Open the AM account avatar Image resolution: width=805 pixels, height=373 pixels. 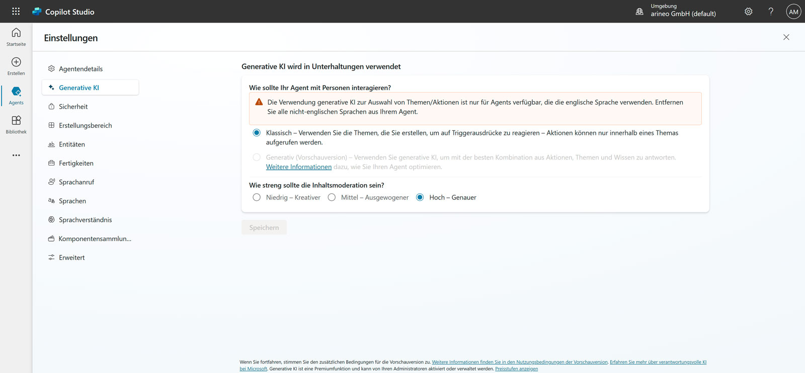click(x=793, y=12)
